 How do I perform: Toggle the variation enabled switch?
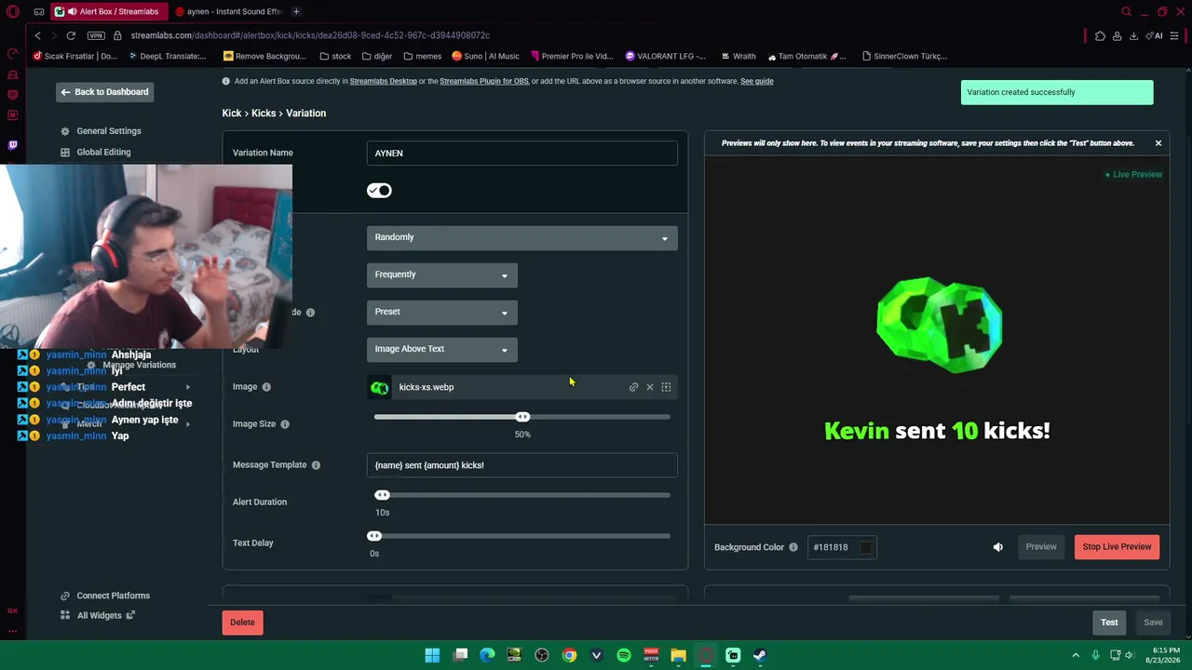[x=379, y=191]
